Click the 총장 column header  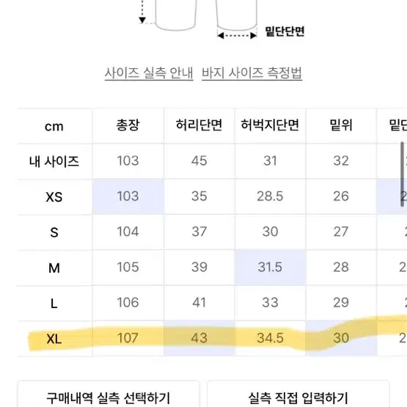click(128, 125)
